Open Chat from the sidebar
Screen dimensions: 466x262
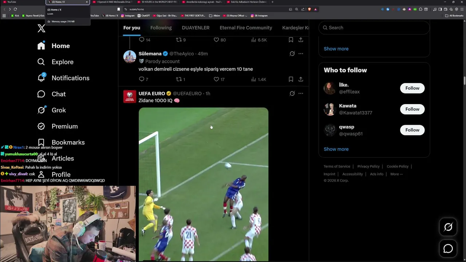51,94
